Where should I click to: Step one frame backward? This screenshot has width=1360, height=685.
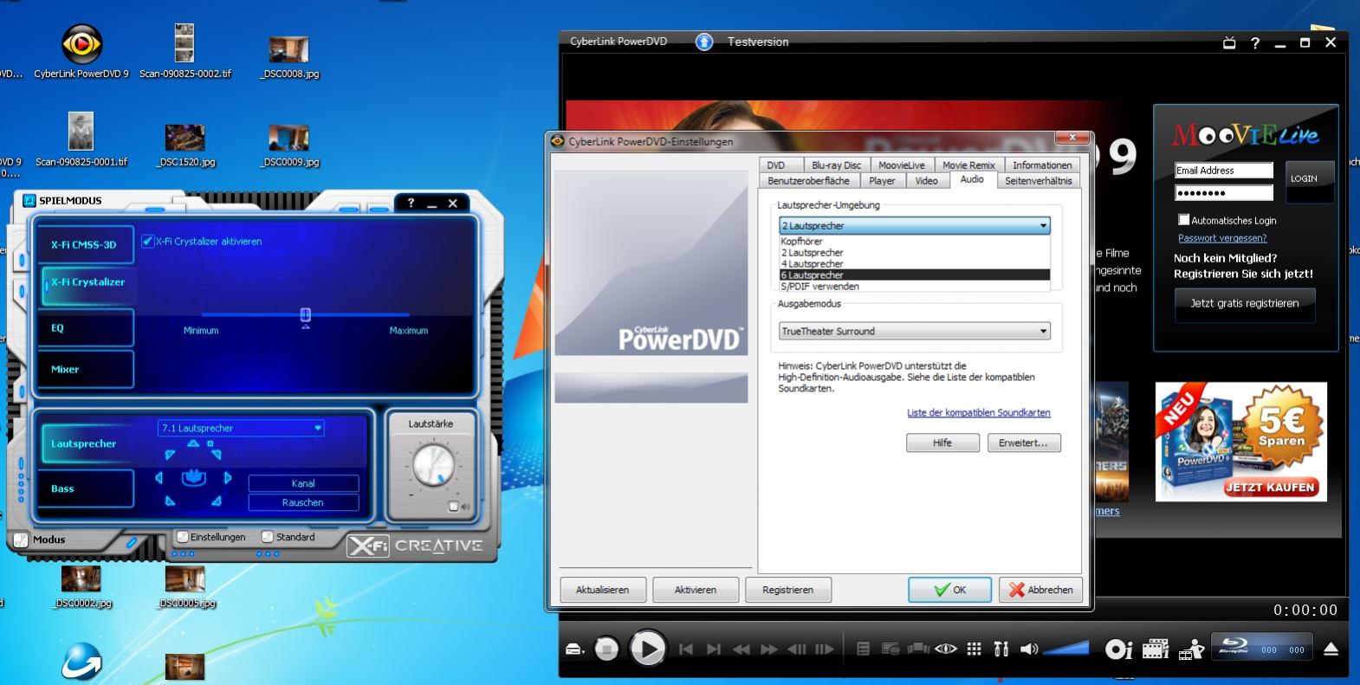click(x=797, y=649)
